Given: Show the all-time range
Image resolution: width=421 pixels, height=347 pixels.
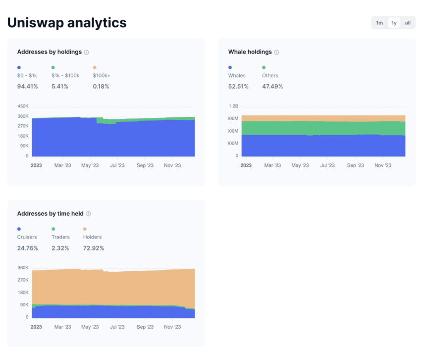Looking at the screenshot, I should (408, 23).
